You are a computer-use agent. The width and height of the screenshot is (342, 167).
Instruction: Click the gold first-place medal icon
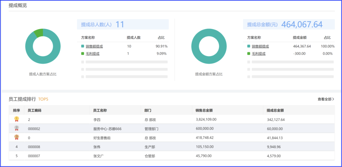tap(16, 119)
